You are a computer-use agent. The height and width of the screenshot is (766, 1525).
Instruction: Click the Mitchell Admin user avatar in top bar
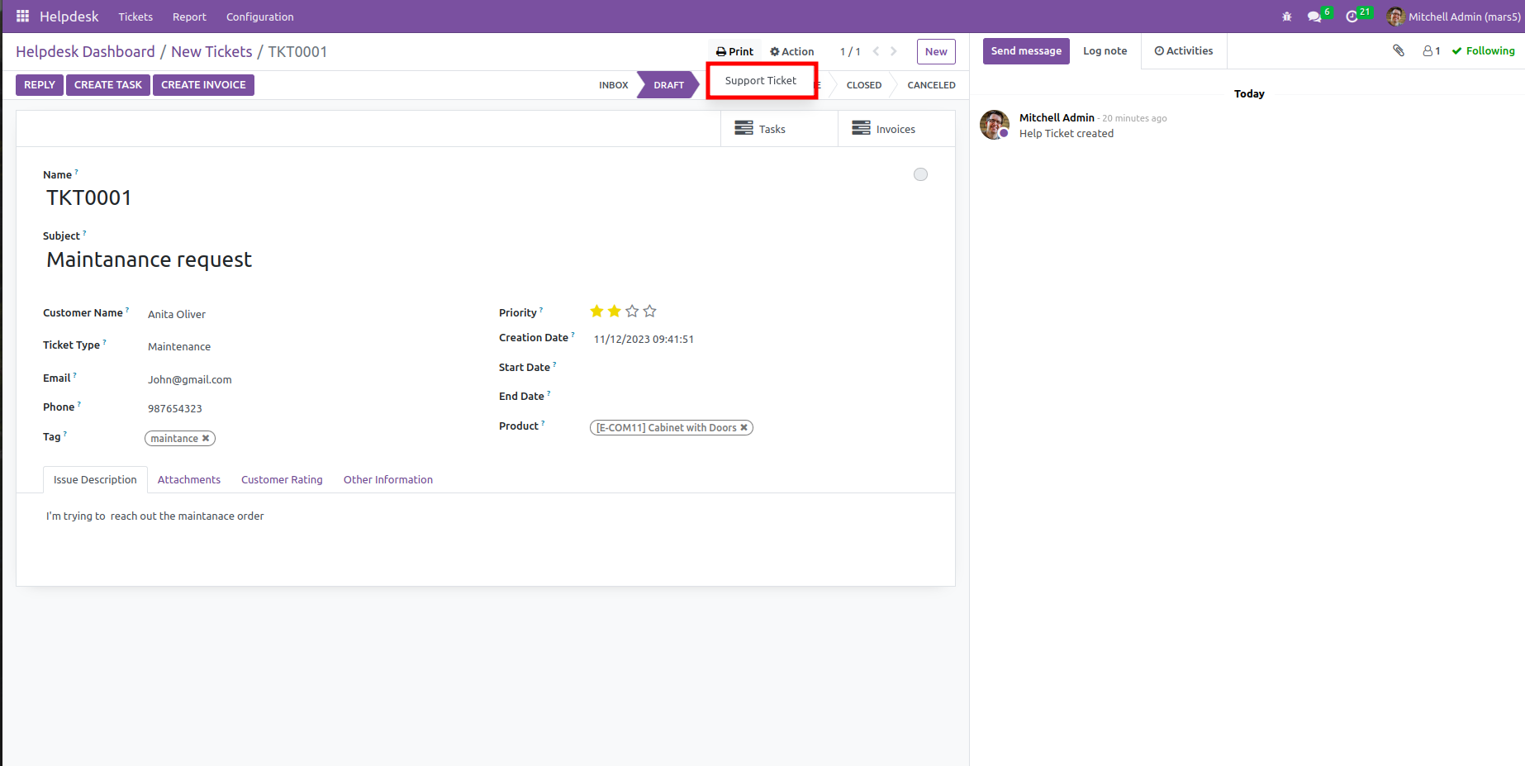point(1395,17)
